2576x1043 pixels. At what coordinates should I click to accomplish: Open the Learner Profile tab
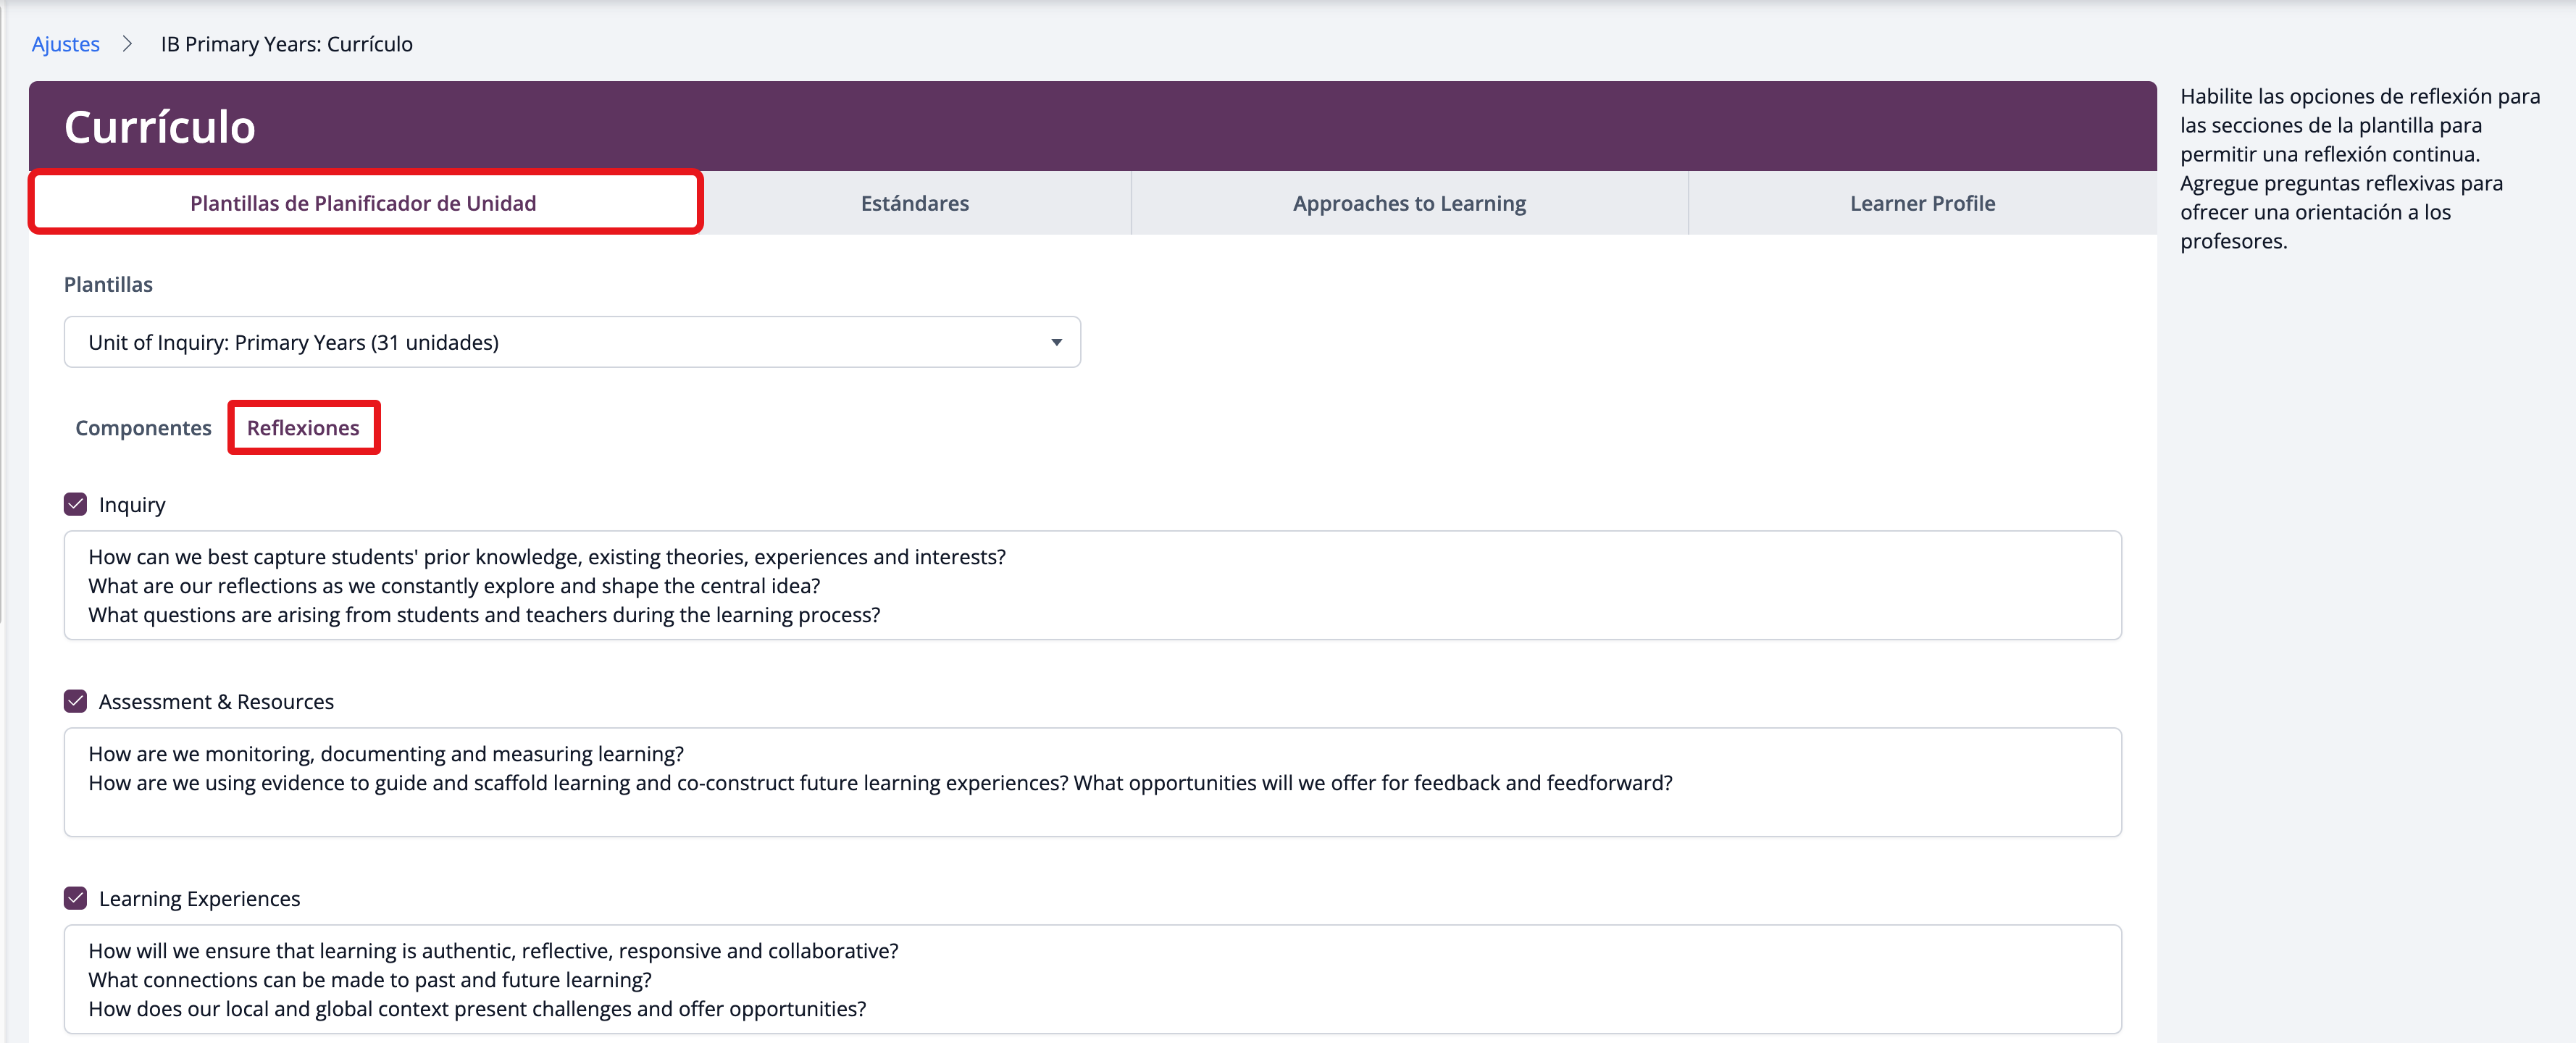point(1921,203)
